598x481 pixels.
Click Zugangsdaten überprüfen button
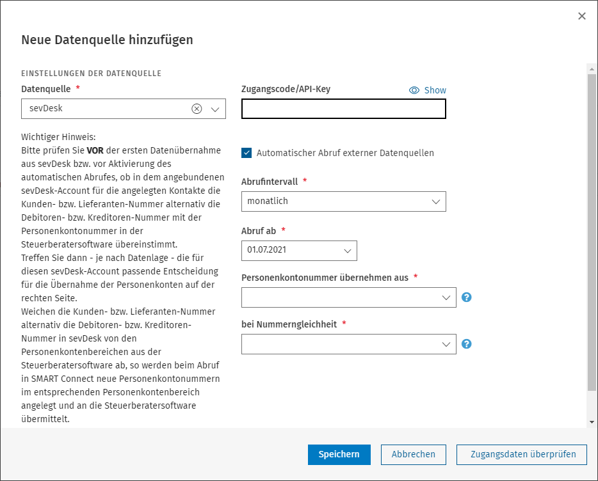pos(521,455)
